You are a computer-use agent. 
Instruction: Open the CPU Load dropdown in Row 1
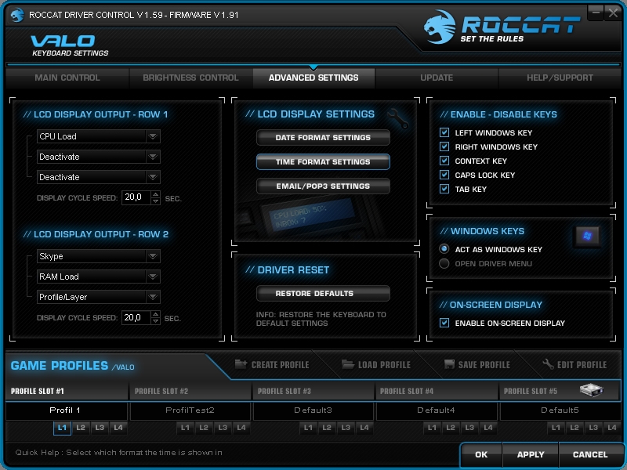pos(99,136)
